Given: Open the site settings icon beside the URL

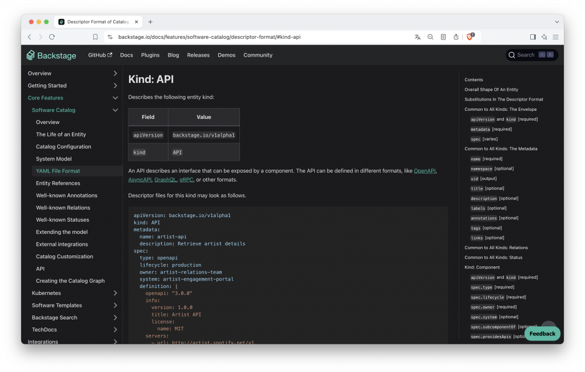Looking at the screenshot, I should (110, 37).
